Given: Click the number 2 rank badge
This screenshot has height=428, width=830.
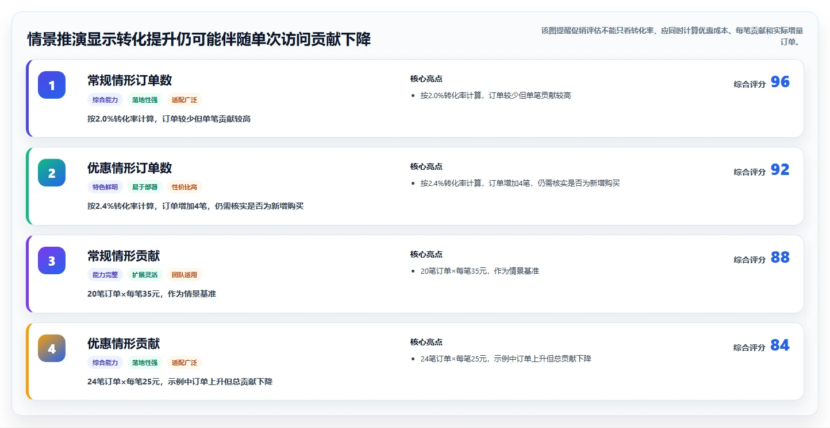Looking at the screenshot, I should [x=52, y=173].
